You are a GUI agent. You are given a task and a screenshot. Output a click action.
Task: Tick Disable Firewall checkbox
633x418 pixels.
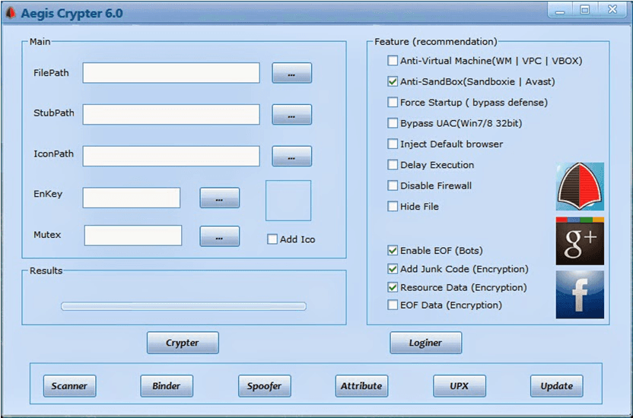point(393,185)
